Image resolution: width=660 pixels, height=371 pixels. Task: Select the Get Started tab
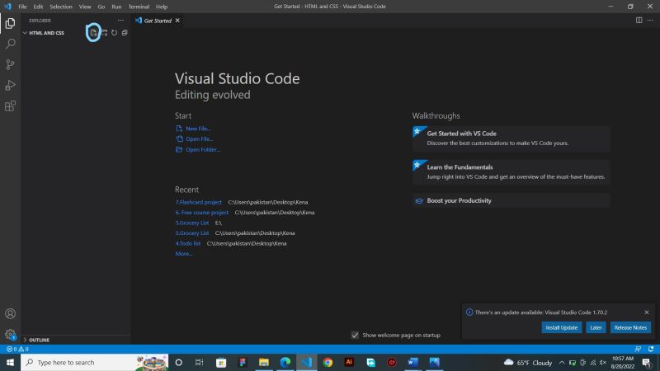tap(158, 21)
